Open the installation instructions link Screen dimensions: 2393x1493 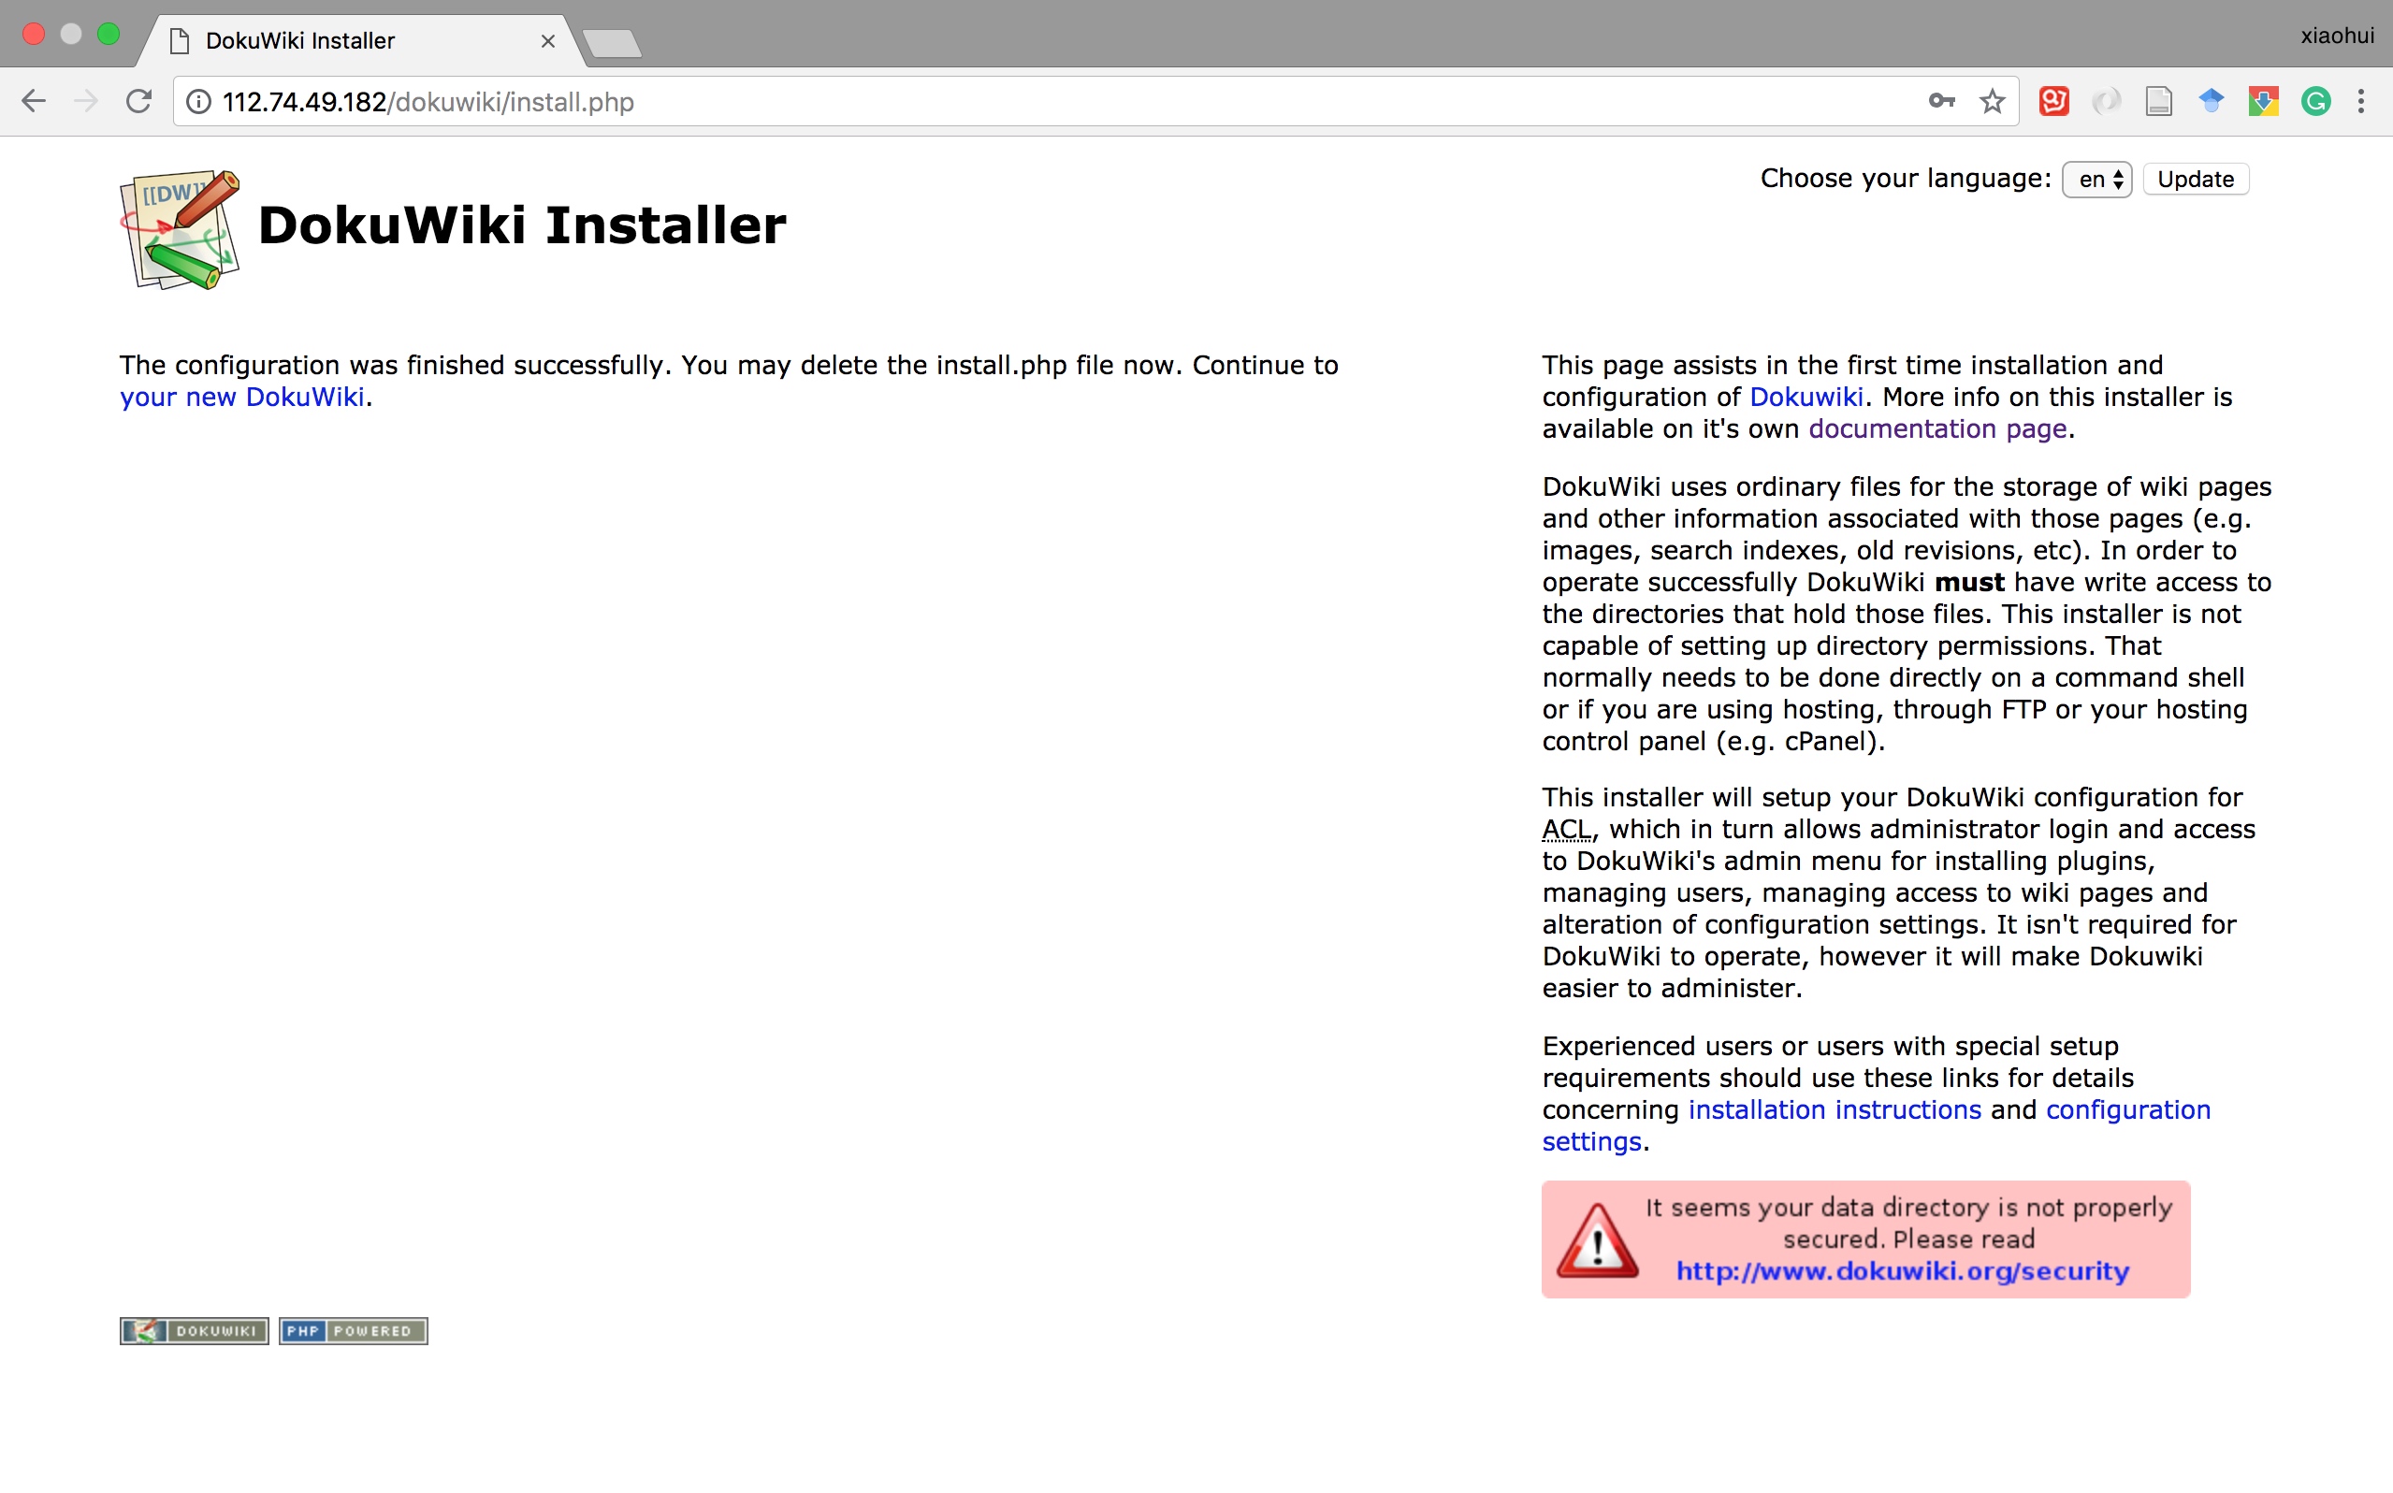coord(1835,1109)
